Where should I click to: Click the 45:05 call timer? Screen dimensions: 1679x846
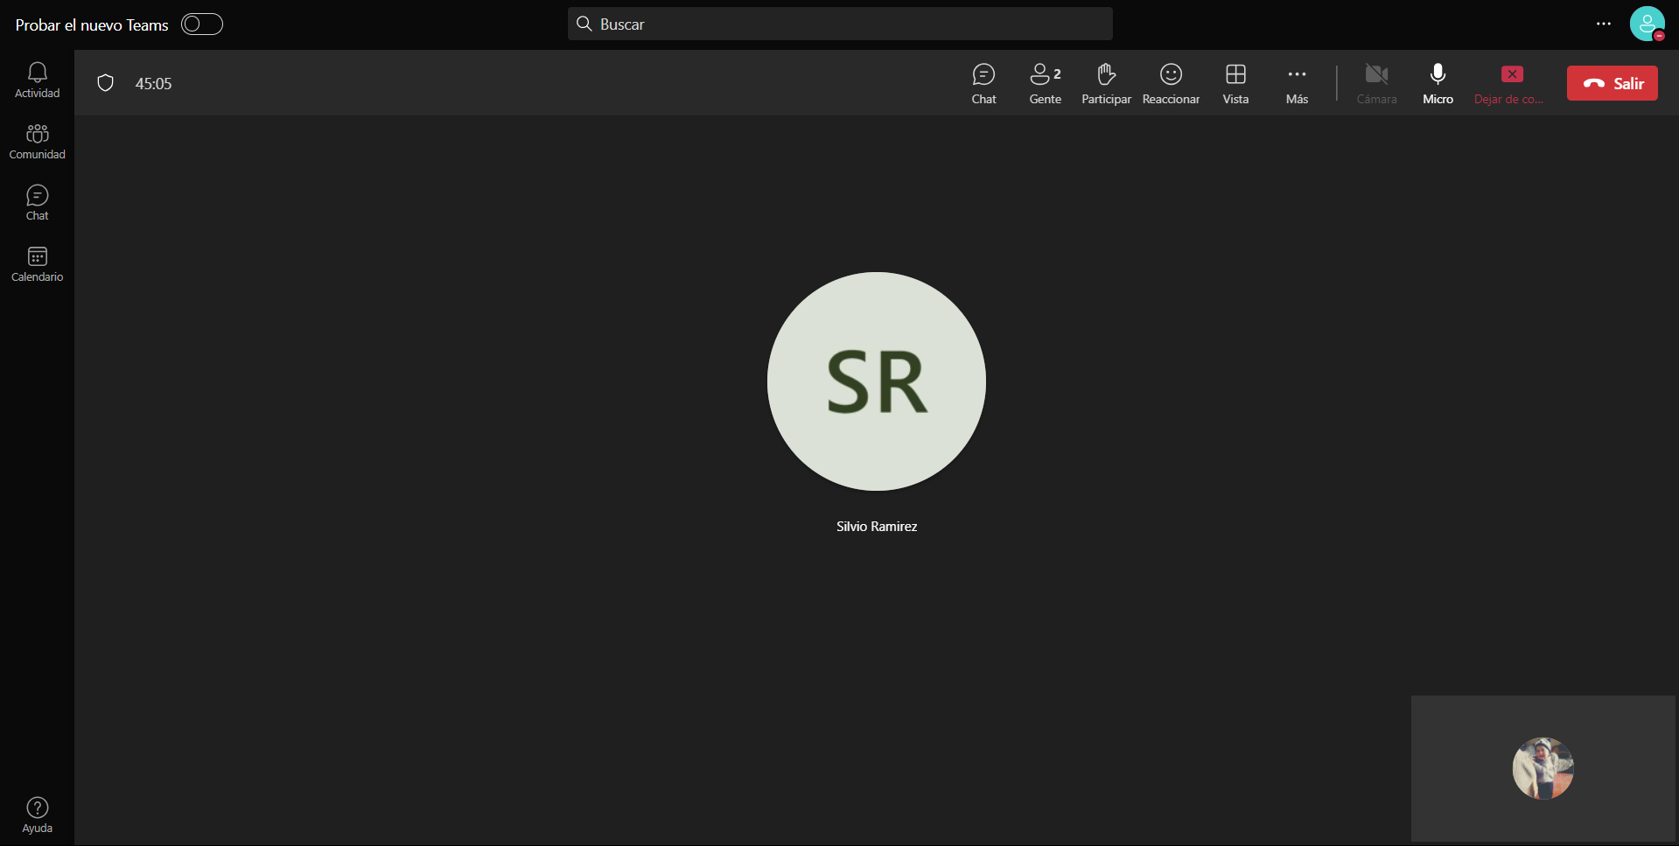coord(153,83)
